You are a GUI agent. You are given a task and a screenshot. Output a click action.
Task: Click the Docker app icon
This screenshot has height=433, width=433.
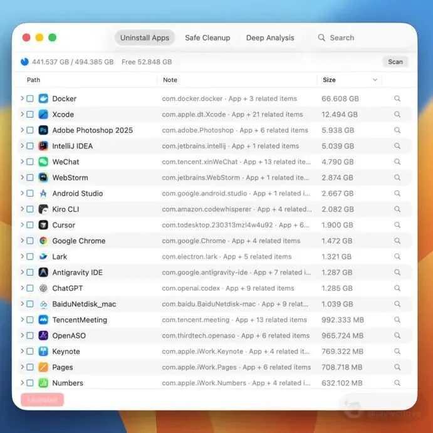[43, 98]
